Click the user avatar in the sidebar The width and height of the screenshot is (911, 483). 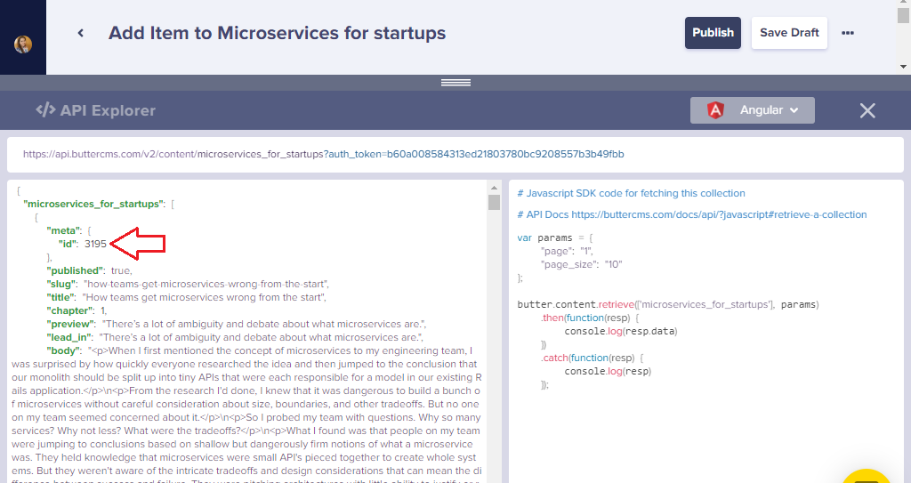tap(23, 44)
